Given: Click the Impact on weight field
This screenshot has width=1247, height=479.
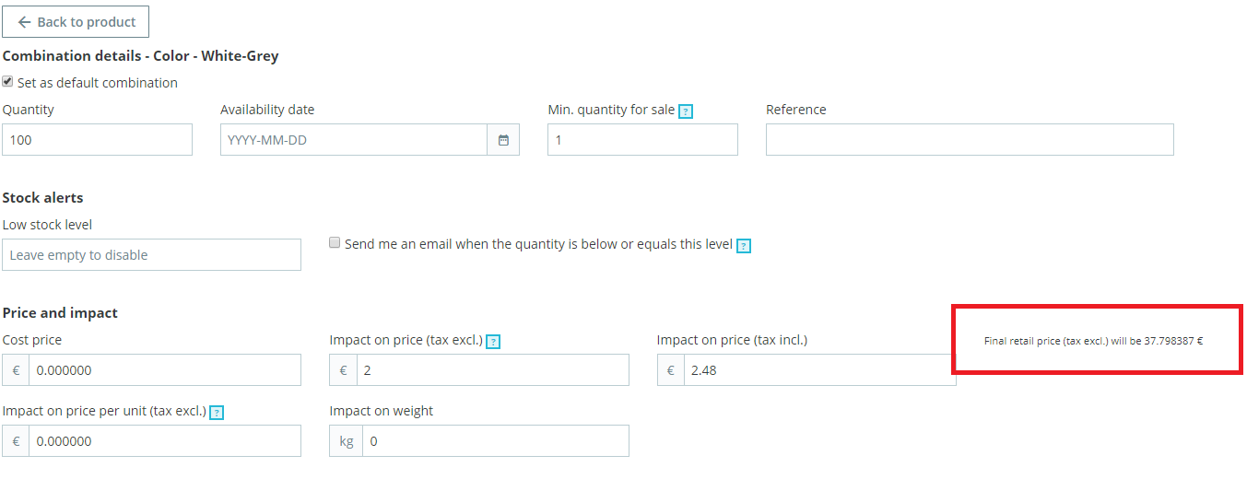Looking at the screenshot, I should [495, 441].
